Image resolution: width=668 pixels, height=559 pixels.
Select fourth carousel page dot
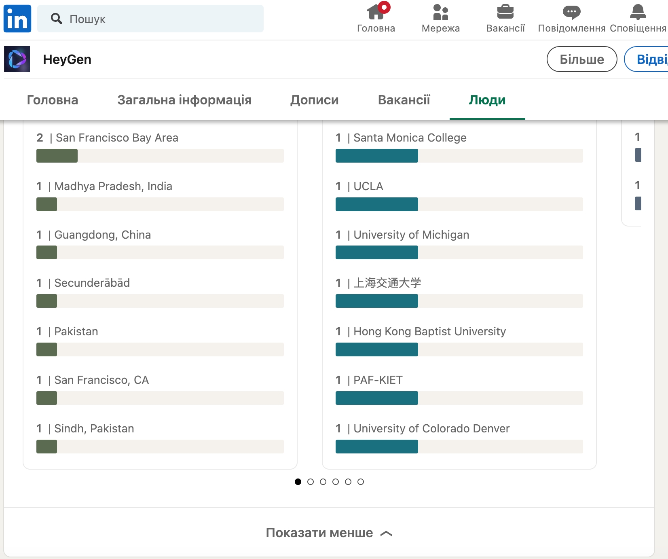point(336,482)
